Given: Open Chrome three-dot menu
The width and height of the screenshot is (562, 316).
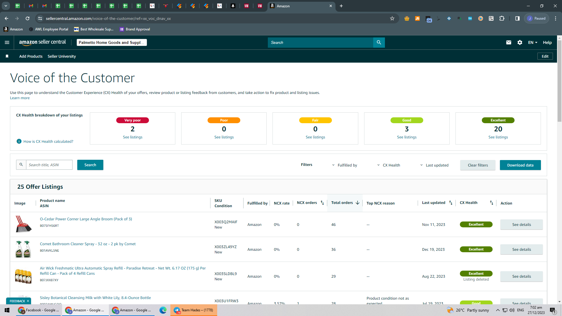Looking at the screenshot, I should [556, 18].
